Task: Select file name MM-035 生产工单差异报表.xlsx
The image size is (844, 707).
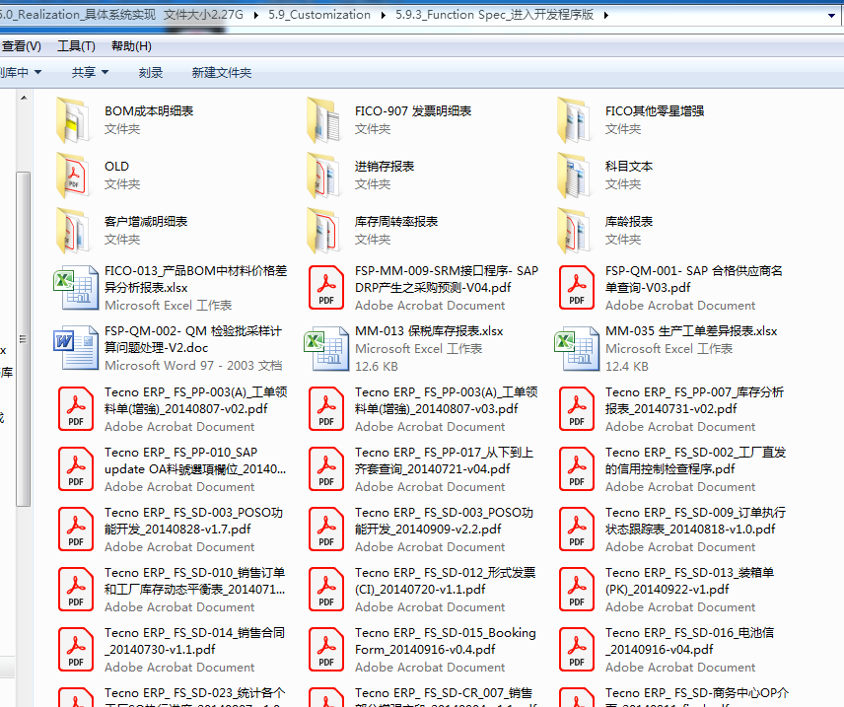Action: coord(691,331)
